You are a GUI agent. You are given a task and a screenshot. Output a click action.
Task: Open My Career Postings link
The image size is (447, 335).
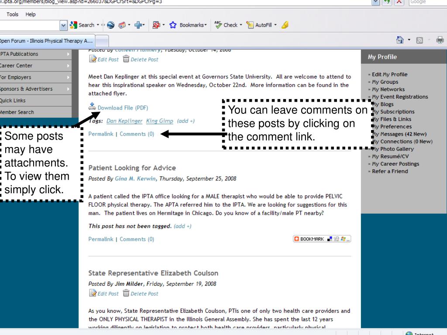click(x=395, y=164)
